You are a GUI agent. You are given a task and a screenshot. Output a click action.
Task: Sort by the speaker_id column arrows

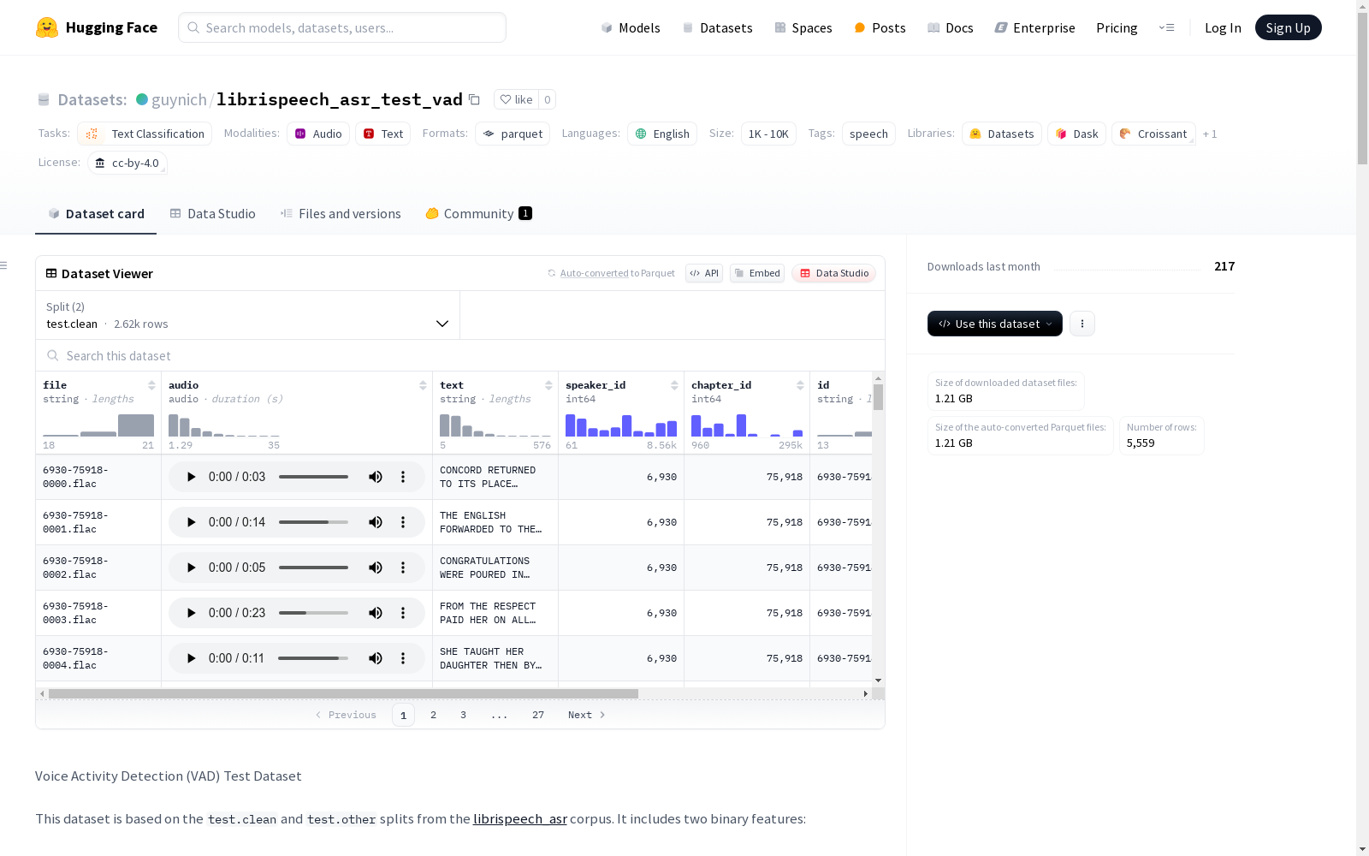coord(674,385)
